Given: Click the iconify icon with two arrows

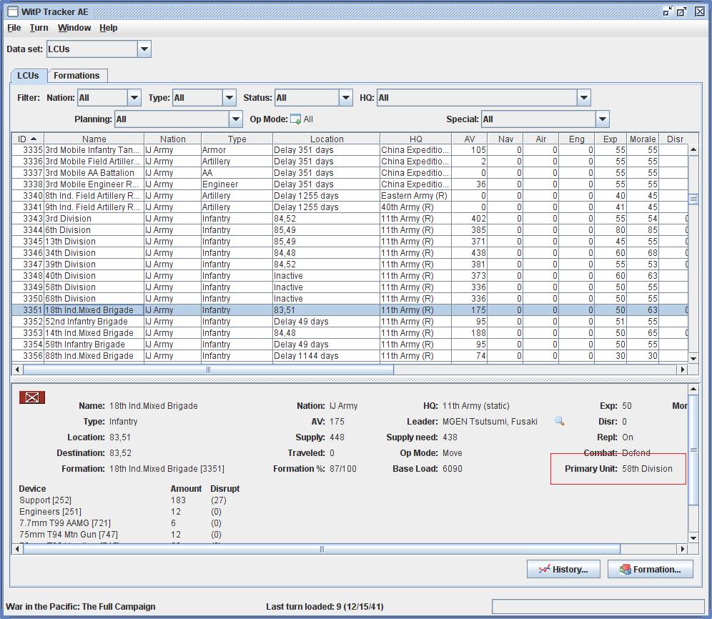Looking at the screenshot, I should click(x=668, y=11).
